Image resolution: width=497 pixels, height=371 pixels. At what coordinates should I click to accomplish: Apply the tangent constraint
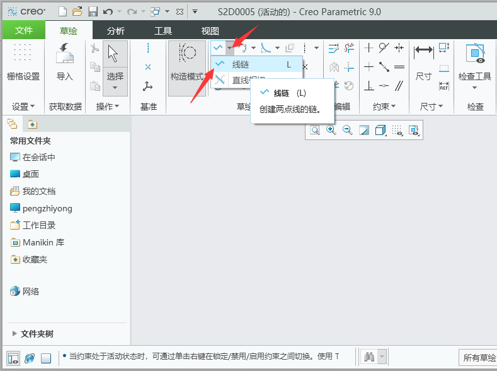point(384,48)
